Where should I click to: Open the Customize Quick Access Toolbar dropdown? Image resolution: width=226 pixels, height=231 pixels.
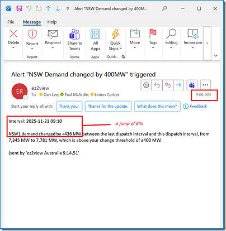coord(68,8)
